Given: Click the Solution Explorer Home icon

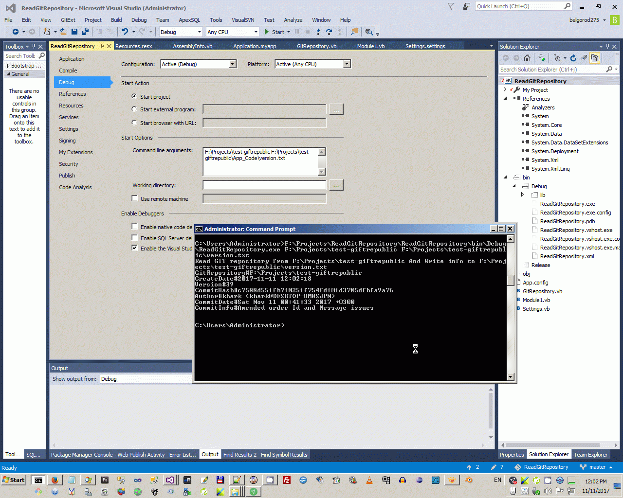Looking at the screenshot, I should (527, 58).
